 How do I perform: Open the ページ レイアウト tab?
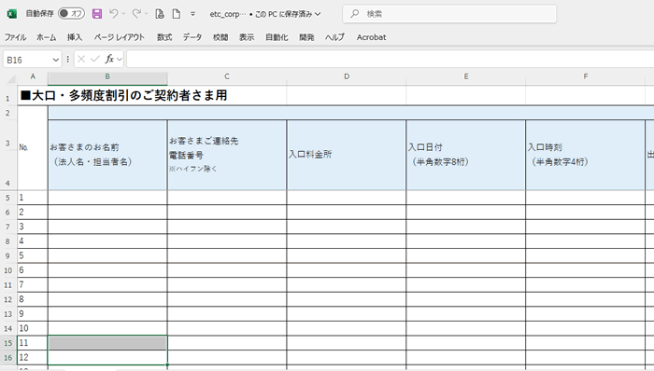pyautogui.click(x=120, y=37)
